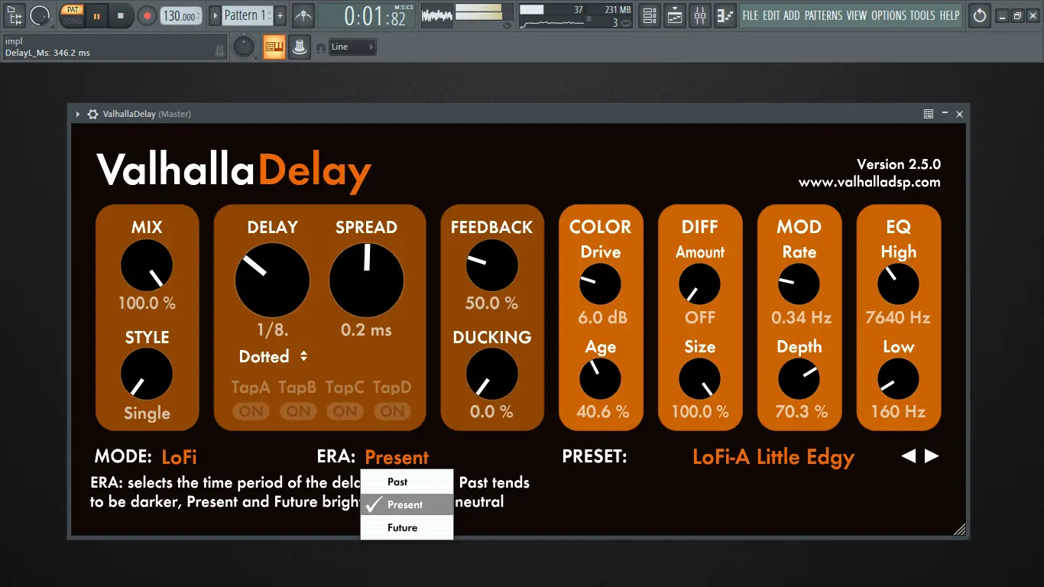Click the STYLE knob
Screen dimensions: 1044x587
pos(147,375)
